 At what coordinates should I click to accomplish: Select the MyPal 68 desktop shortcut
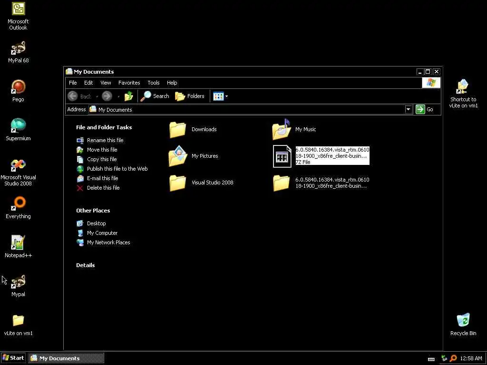tap(18, 52)
